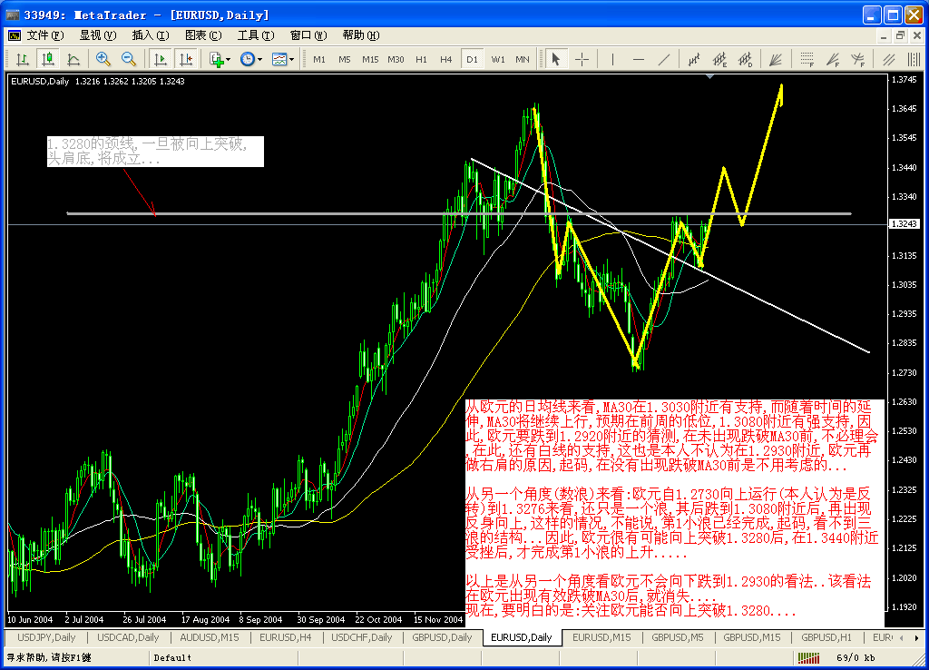Viewport: 929px width, 670px height.
Task: Switch to GBPUSD,Daily chart tab
Action: point(442,637)
